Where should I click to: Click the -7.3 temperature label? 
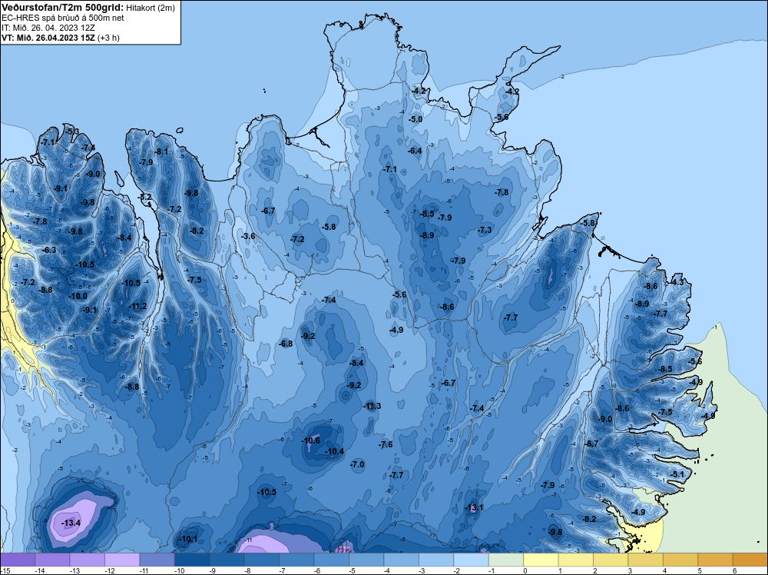coord(485,230)
